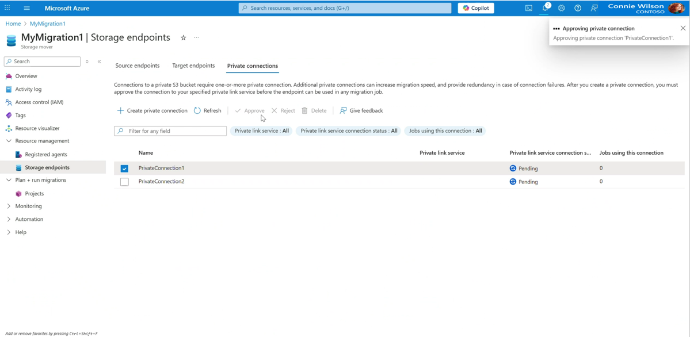The width and height of the screenshot is (690, 337).
Task: Open the MyMigration1 breadcrumb link
Action: [48, 24]
